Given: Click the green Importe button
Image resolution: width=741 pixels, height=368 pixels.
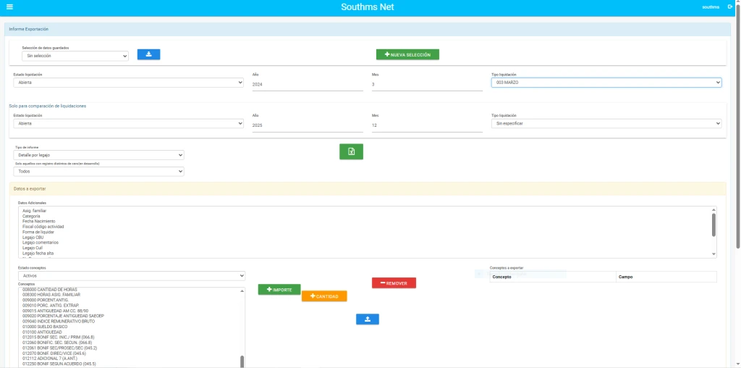Looking at the screenshot, I should (279, 290).
